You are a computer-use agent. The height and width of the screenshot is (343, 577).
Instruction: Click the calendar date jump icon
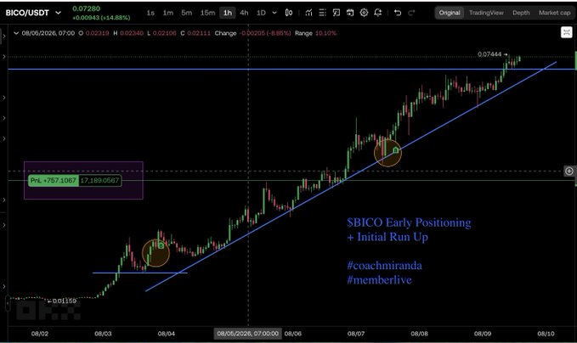point(350,13)
